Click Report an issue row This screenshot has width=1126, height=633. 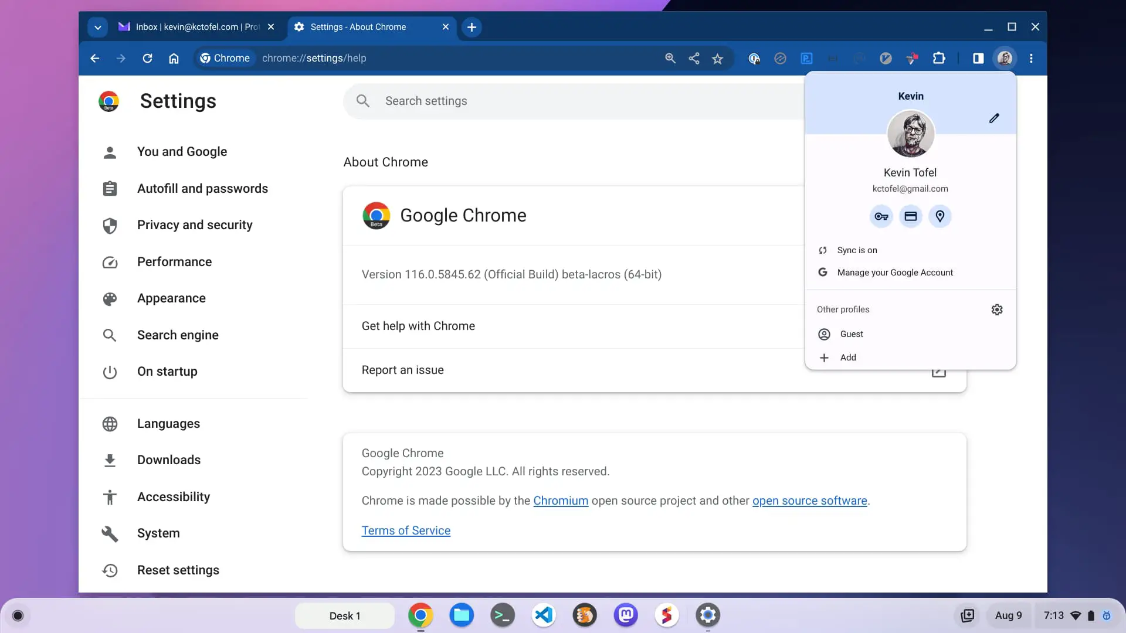(654, 370)
